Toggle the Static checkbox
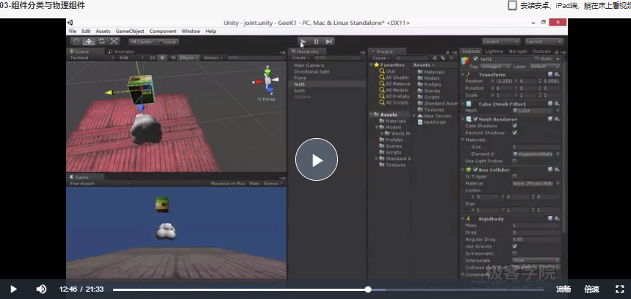The height and width of the screenshot is (299, 631). [x=537, y=59]
